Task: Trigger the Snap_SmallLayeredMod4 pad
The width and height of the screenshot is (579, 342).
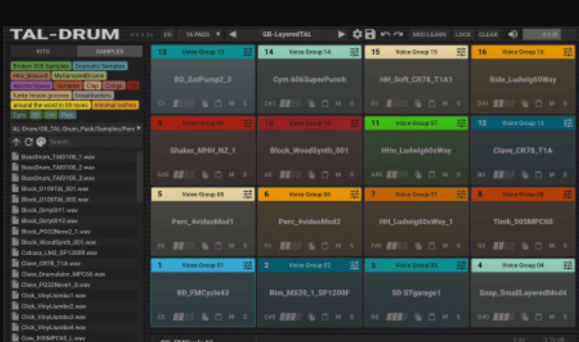Action: pyautogui.click(x=523, y=293)
